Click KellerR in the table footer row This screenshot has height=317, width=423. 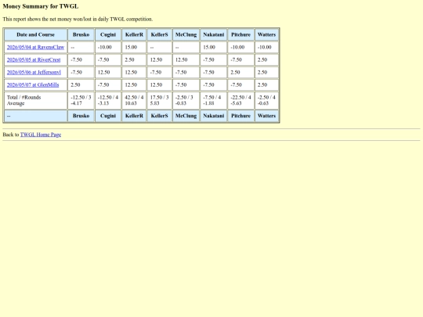click(x=134, y=116)
